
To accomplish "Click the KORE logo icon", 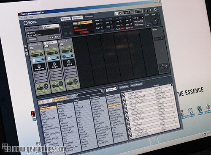I will pos(25,23).
